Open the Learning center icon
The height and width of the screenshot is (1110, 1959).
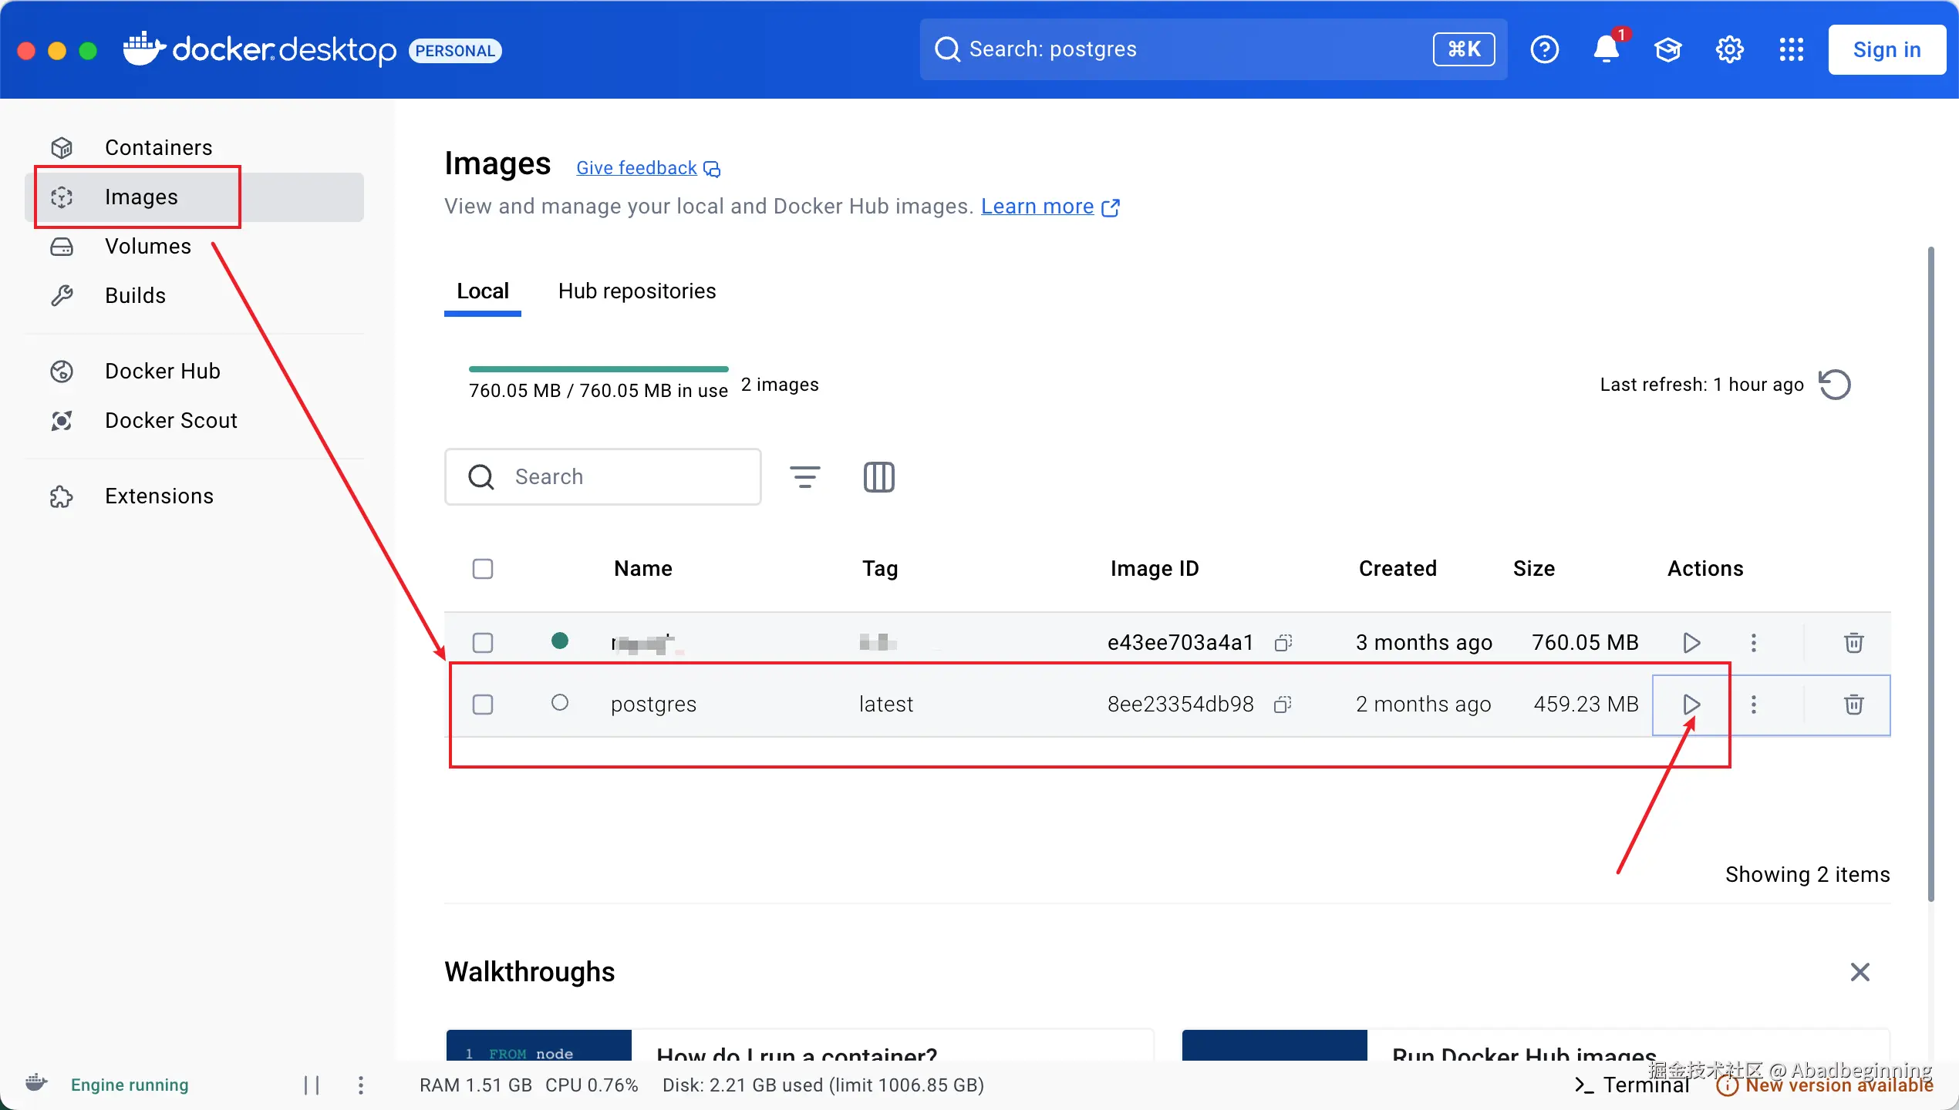(x=1667, y=50)
